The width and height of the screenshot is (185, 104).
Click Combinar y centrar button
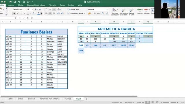(75, 13)
